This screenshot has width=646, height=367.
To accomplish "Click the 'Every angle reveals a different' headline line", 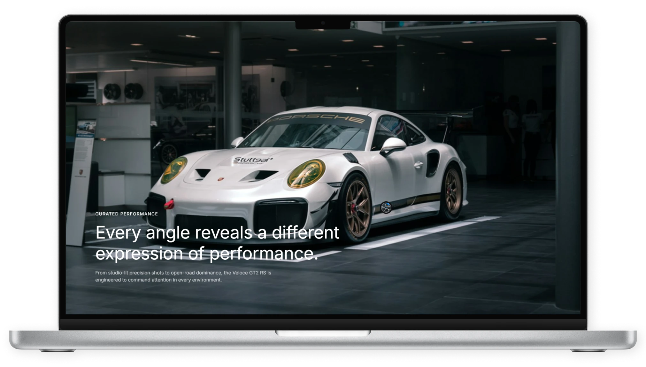I will click(217, 232).
